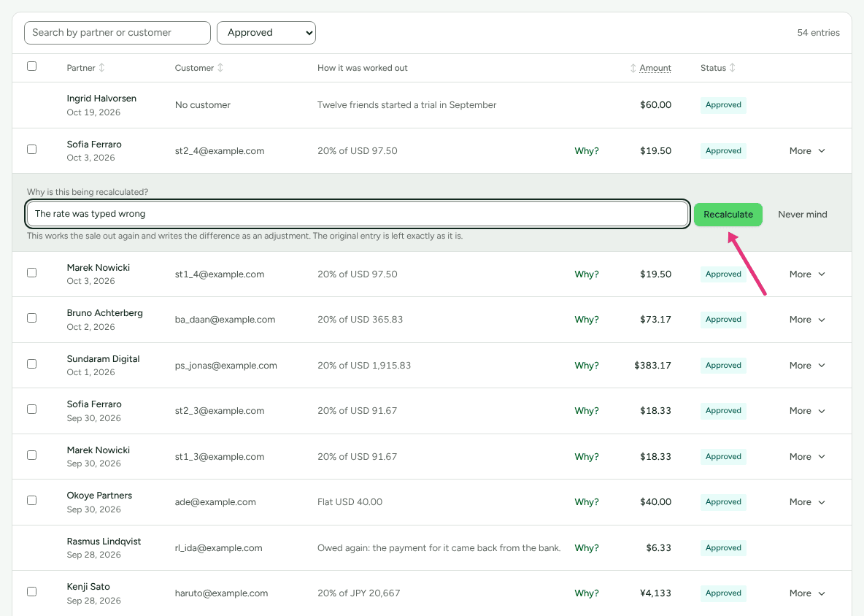Check the Sundaram Digital row checkbox
This screenshot has height=616, width=864.
click(32, 363)
